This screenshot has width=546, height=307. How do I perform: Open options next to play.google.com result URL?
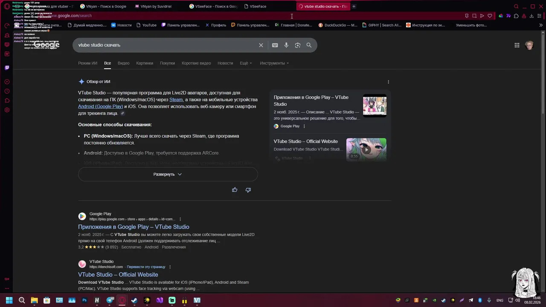(x=180, y=219)
